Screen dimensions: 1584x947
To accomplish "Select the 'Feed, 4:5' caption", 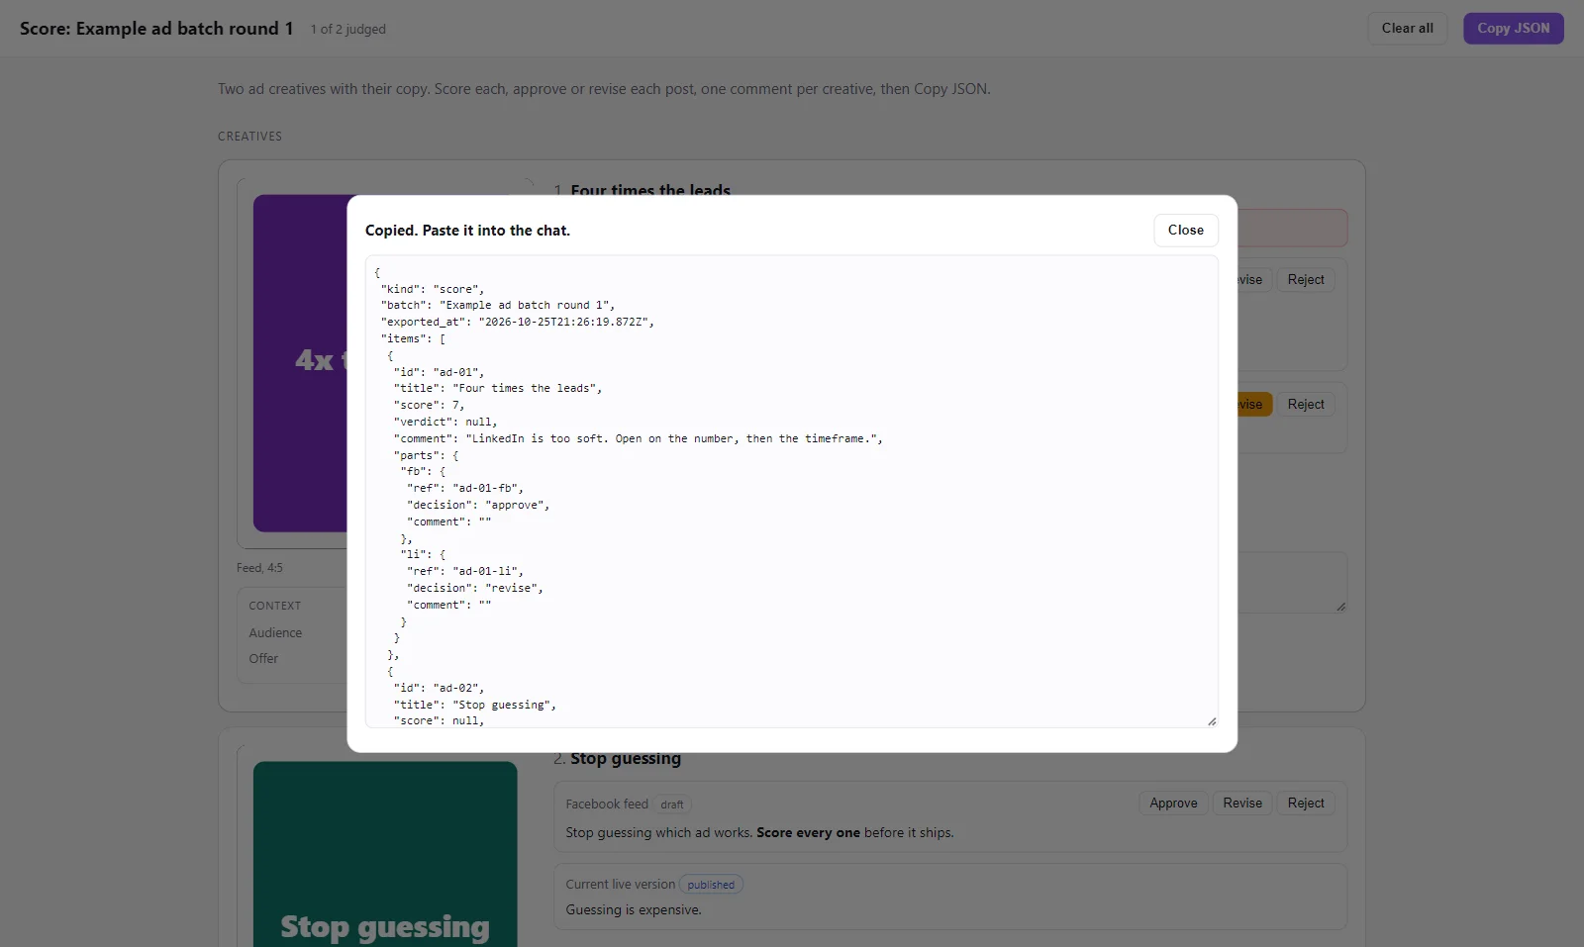I will tap(259, 568).
